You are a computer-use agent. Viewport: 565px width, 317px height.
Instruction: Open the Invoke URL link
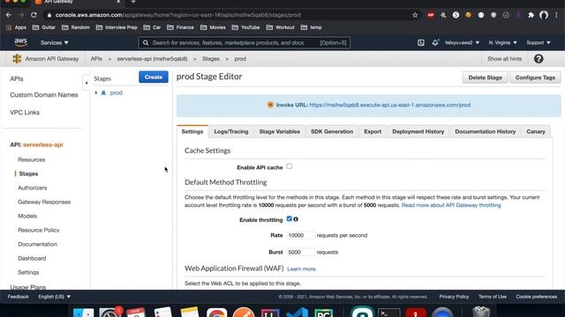point(390,105)
